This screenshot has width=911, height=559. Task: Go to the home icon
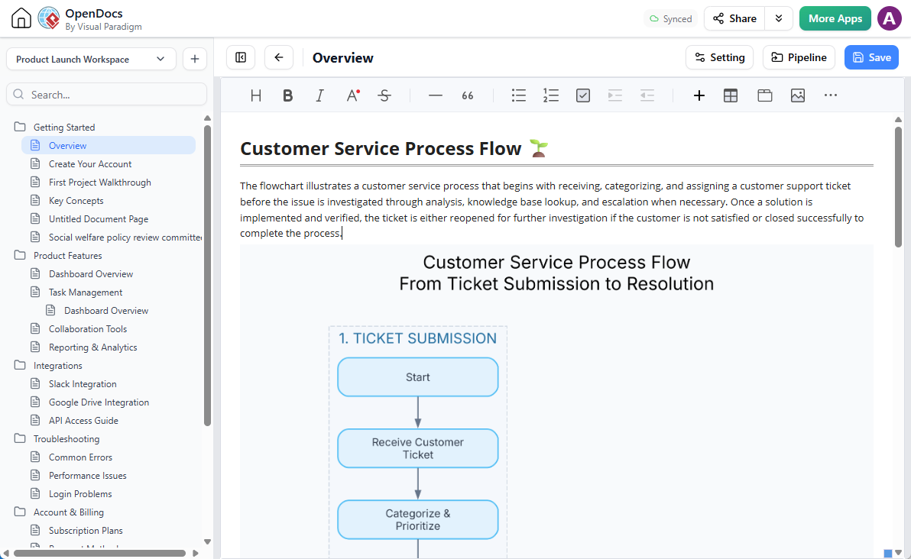(21, 18)
